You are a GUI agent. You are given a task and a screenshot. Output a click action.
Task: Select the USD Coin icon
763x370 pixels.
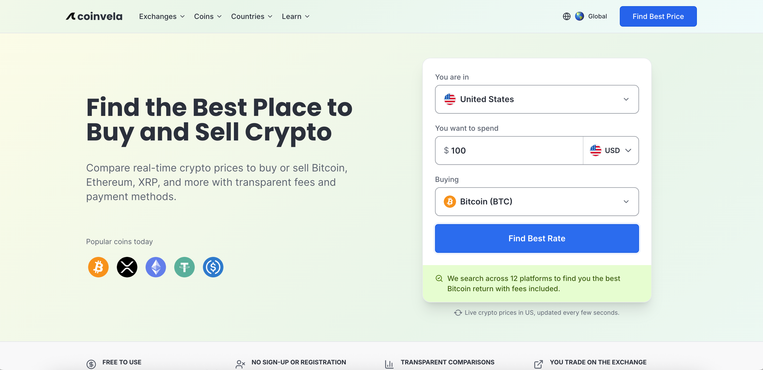tap(213, 267)
